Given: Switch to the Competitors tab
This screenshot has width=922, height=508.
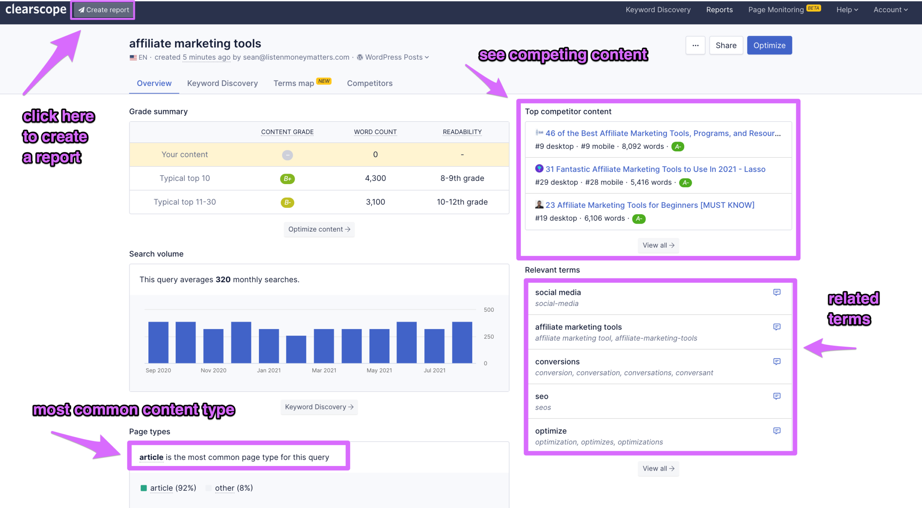Looking at the screenshot, I should click(x=370, y=83).
